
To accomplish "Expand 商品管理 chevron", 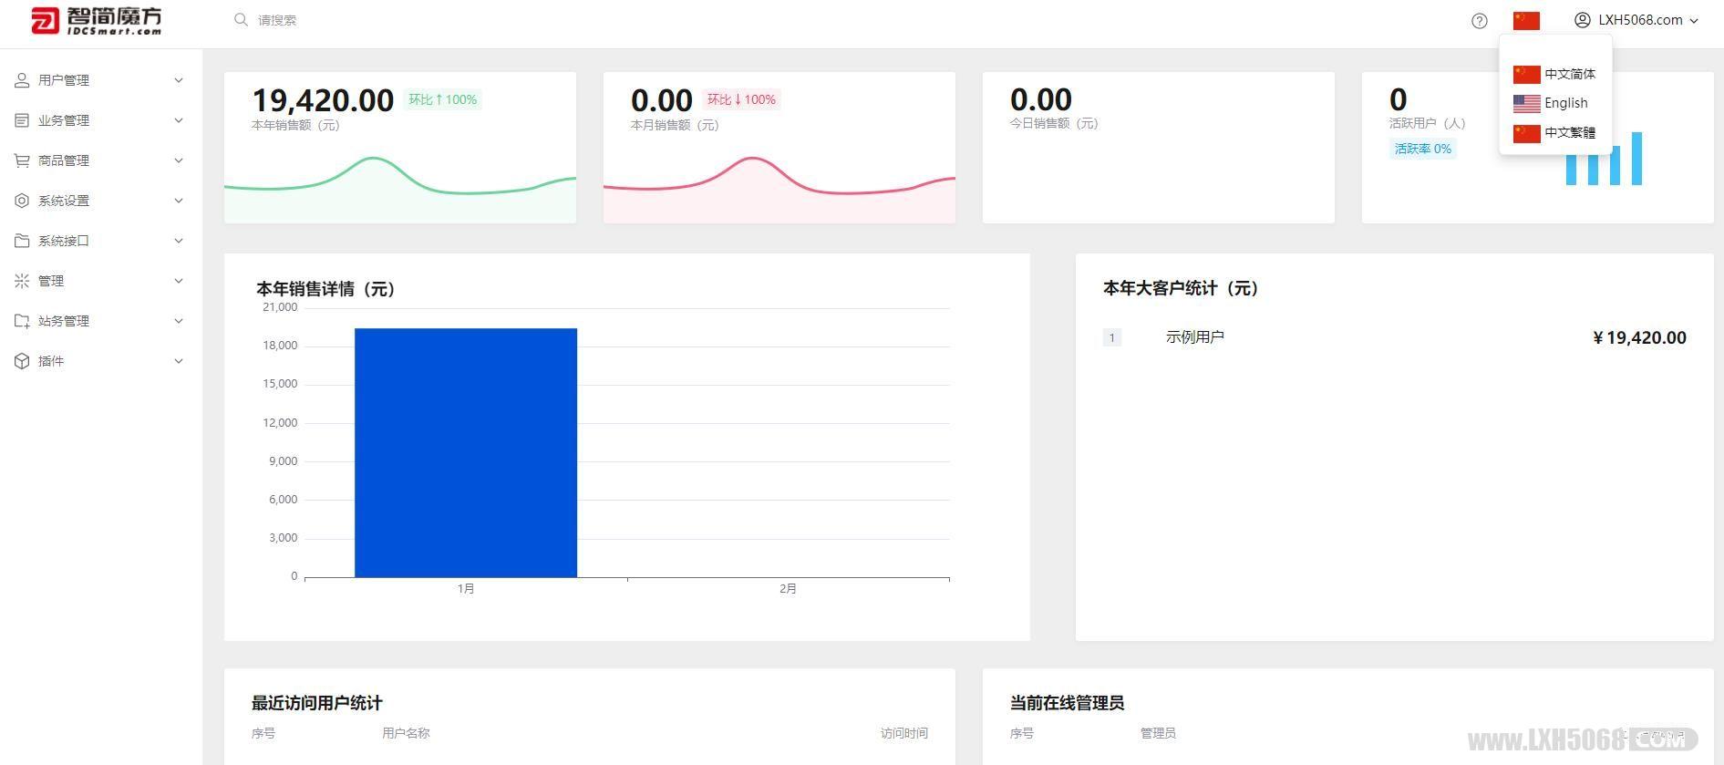I will [x=179, y=160].
